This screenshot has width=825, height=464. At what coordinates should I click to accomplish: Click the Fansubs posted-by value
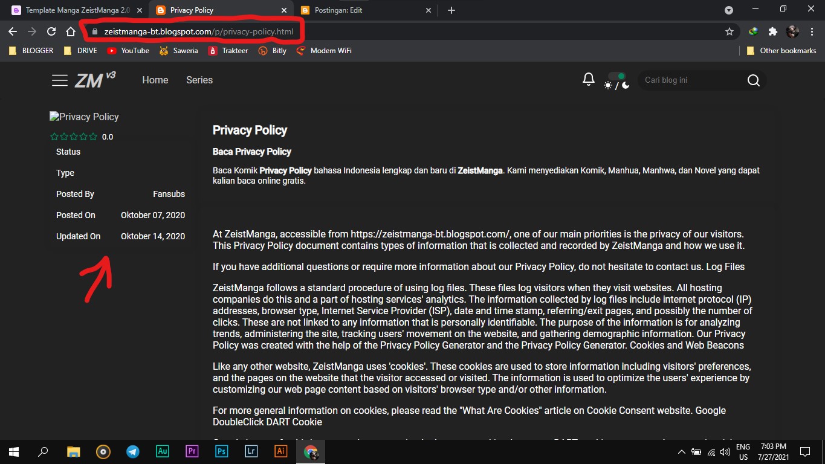click(169, 194)
